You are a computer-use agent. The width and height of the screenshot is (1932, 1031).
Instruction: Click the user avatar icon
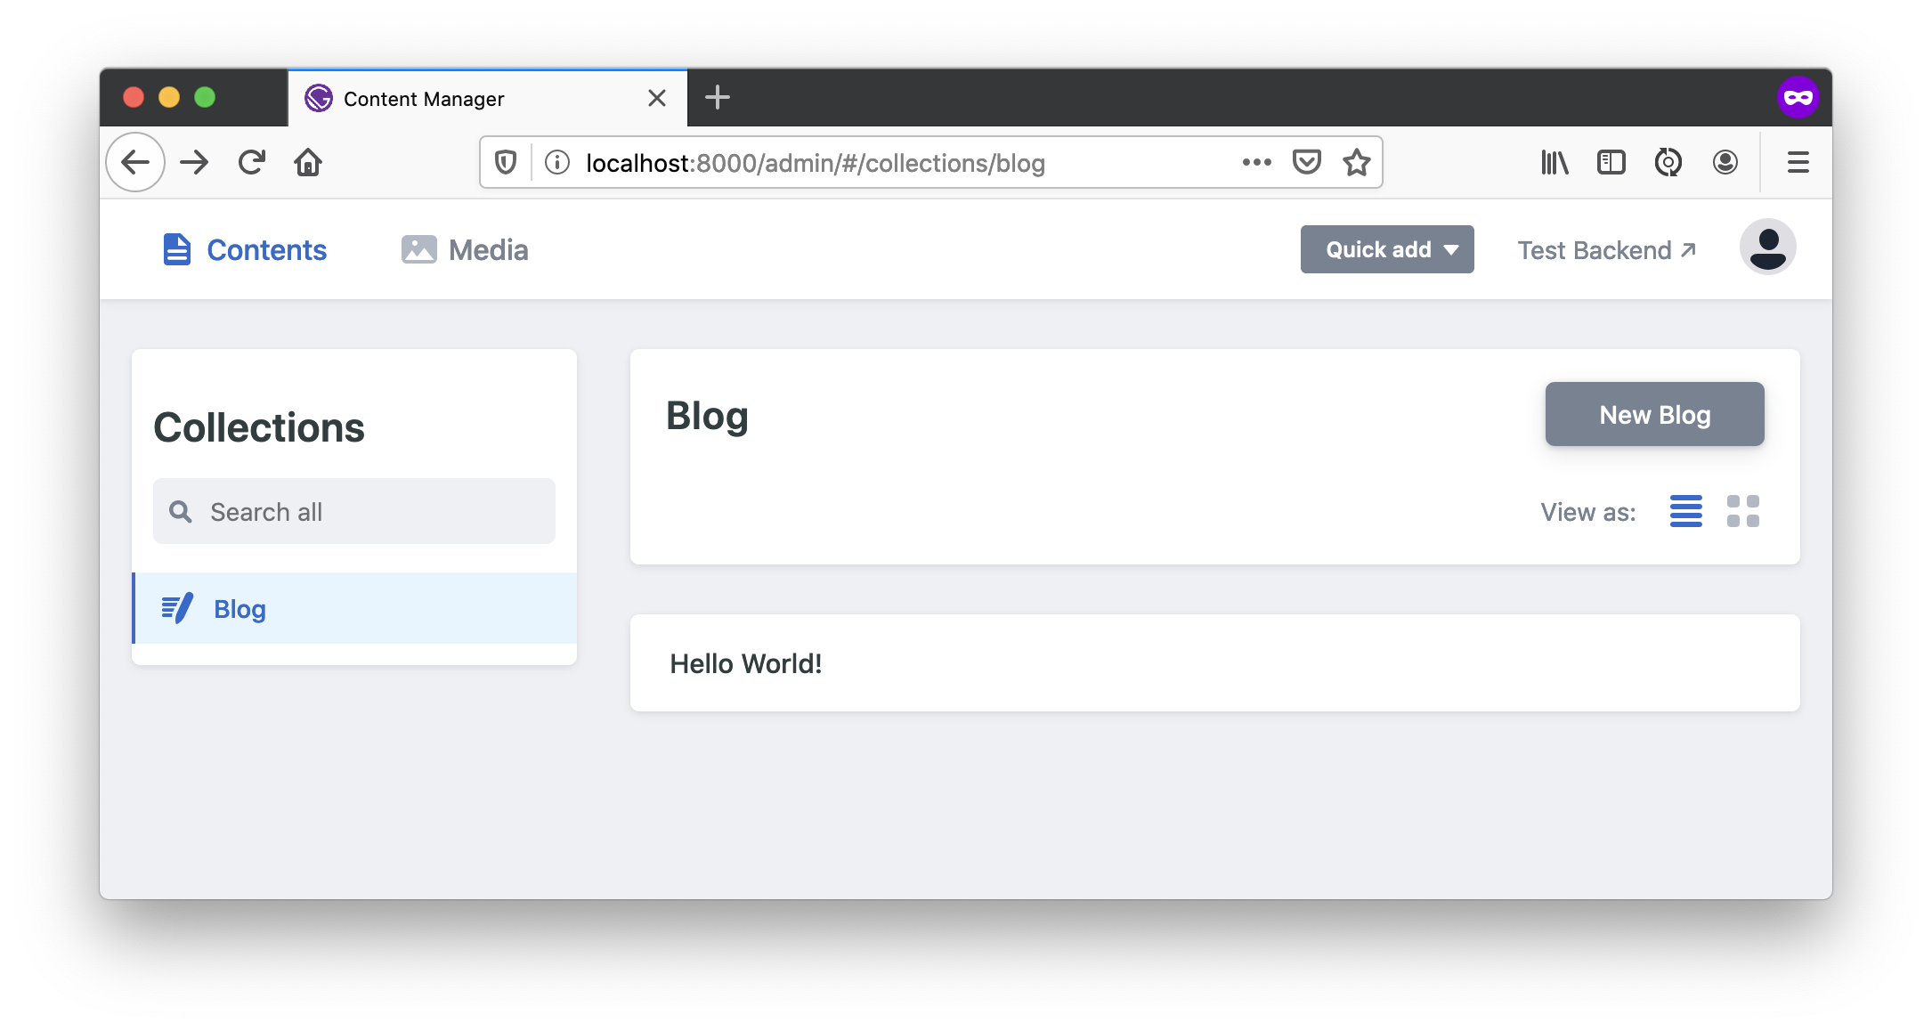click(x=1767, y=248)
